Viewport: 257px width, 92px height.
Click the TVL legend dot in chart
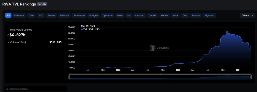pos(82,29)
